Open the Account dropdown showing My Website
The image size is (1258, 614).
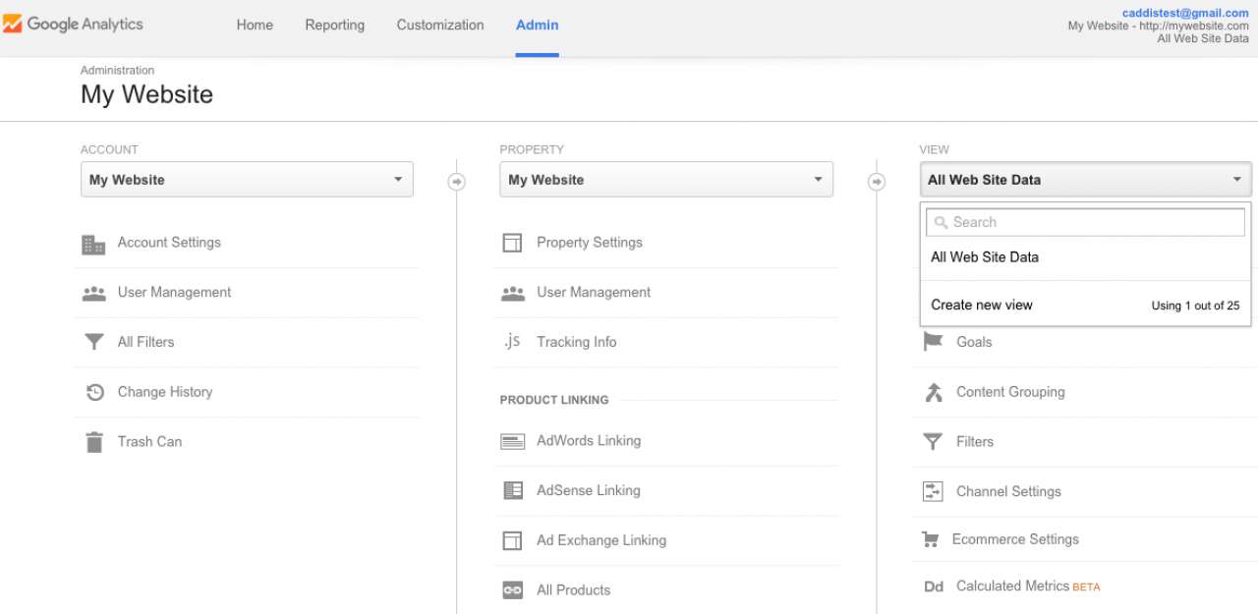click(247, 180)
